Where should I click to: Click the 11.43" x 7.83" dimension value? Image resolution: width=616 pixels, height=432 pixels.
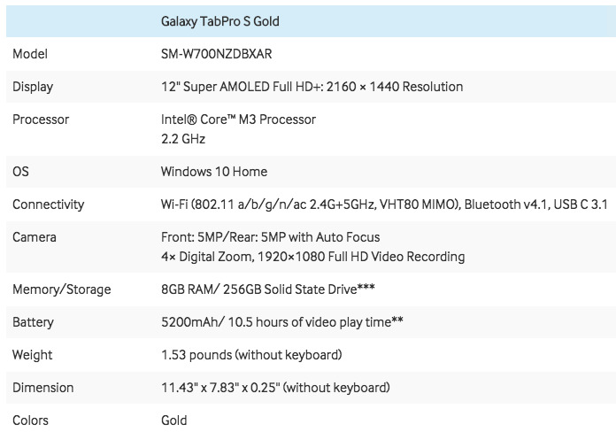point(275,388)
